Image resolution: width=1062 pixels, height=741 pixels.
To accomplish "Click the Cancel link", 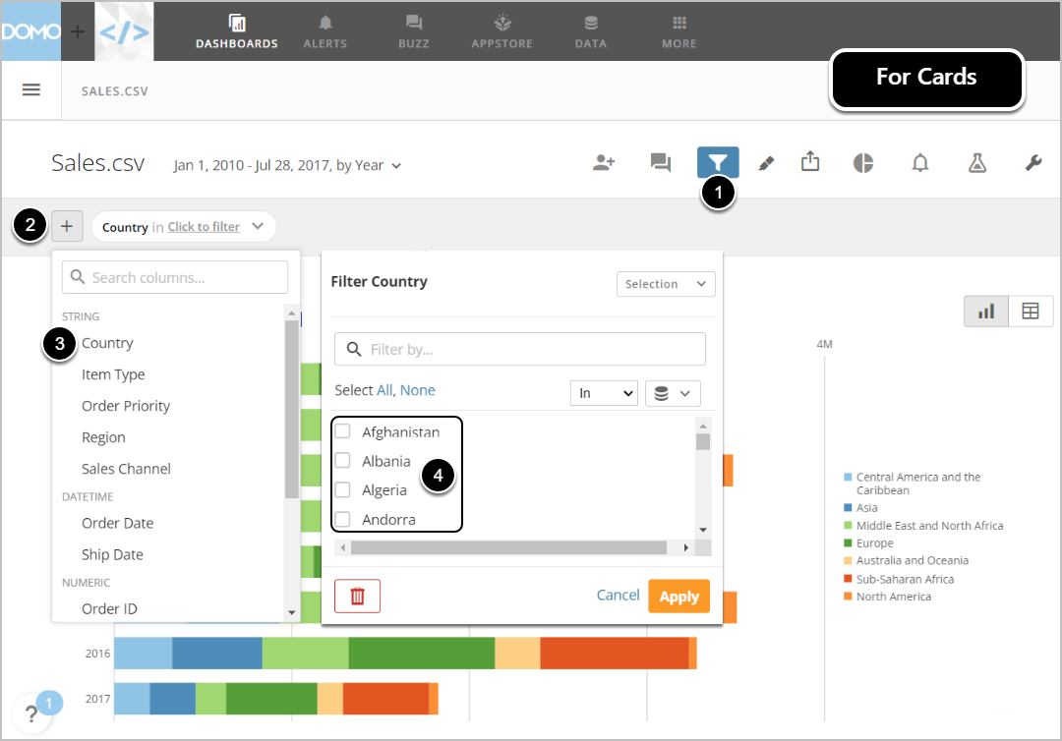I will coord(618,595).
